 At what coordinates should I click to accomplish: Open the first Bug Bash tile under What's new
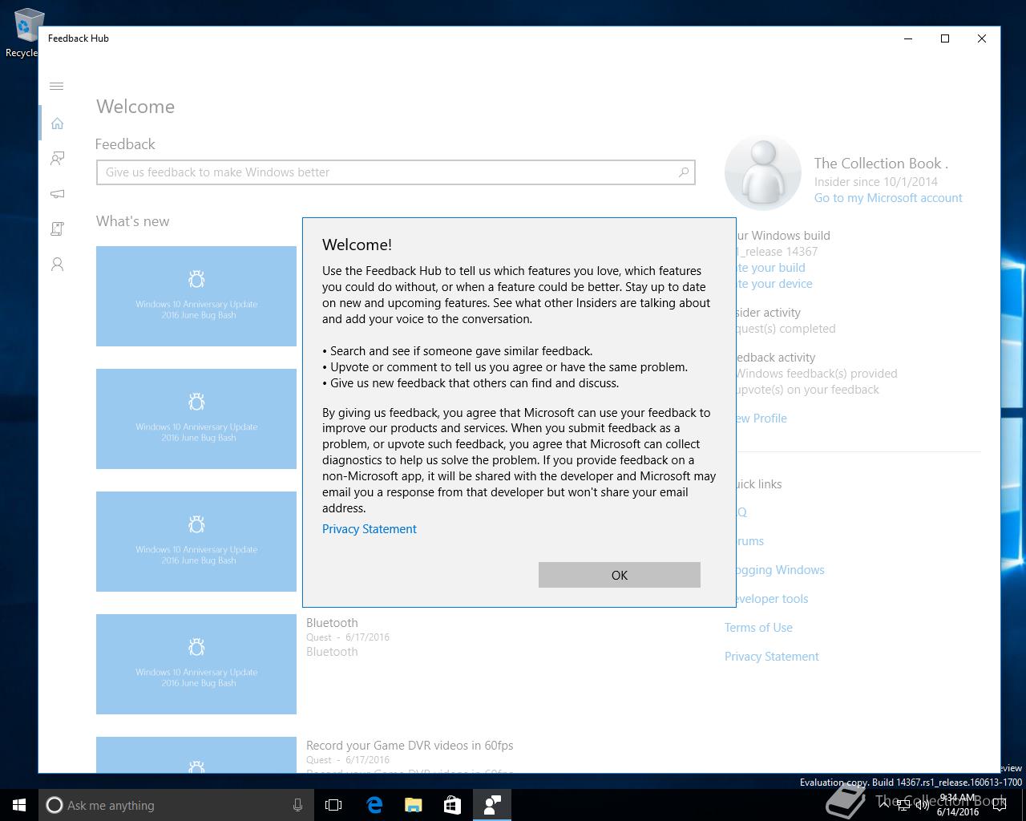click(x=196, y=296)
